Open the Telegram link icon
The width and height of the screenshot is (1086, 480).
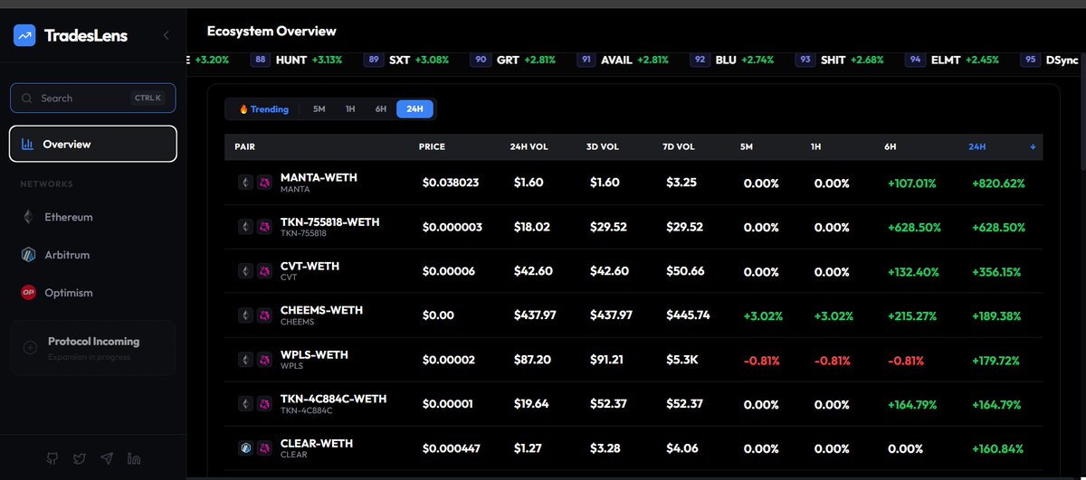pyautogui.click(x=107, y=458)
